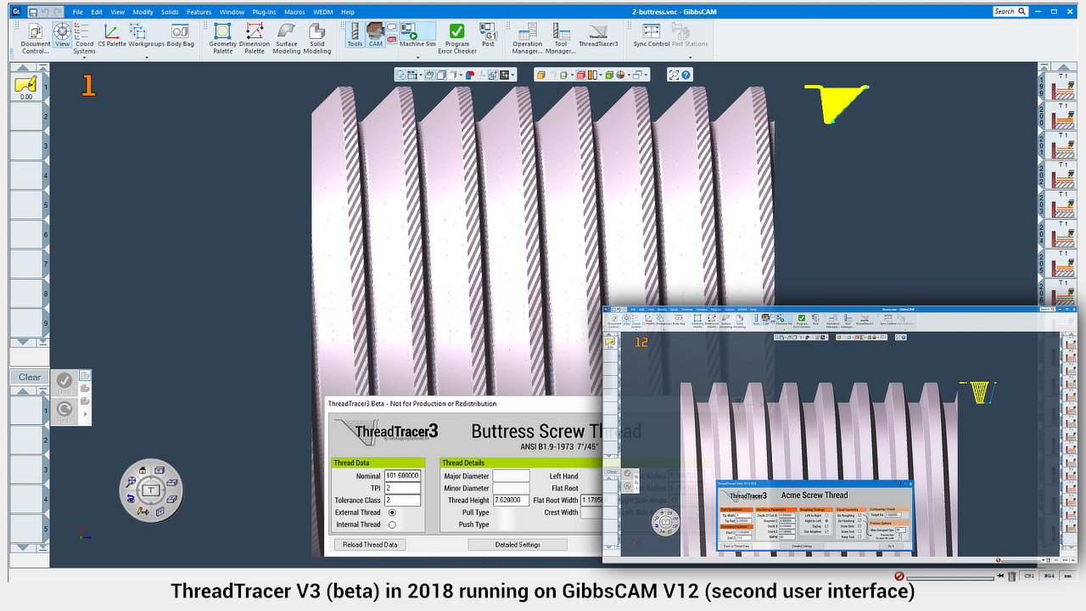This screenshot has height=611, width=1086.
Task: Open the Dimension Palette
Action: point(254,38)
